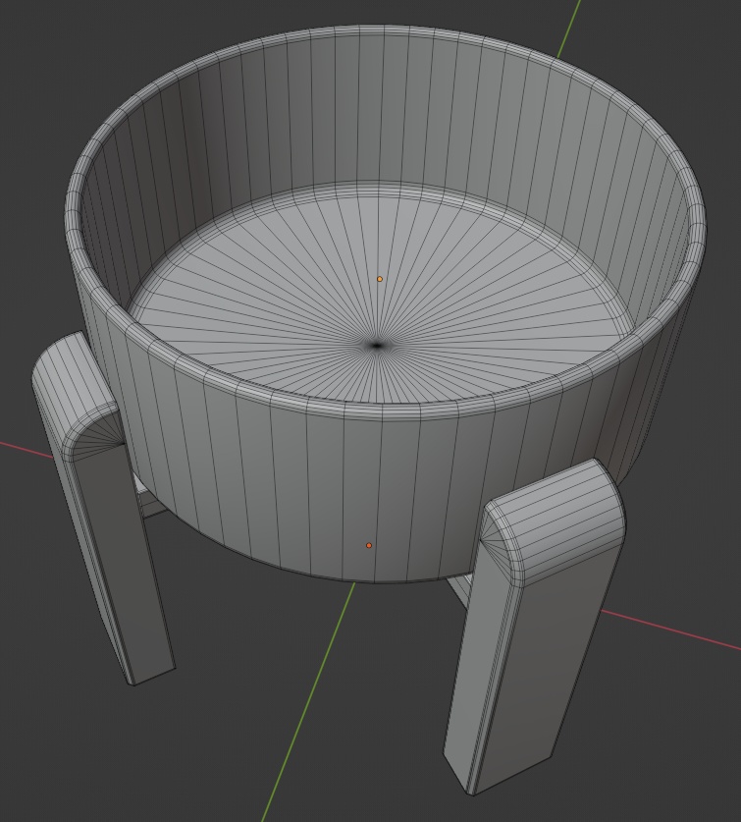Select the orange origin dot on bowl's outer wall

[x=369, y=545]
